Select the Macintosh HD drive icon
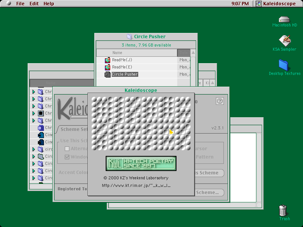This screenshot has width=303, height=227. (x=284, y=20)
